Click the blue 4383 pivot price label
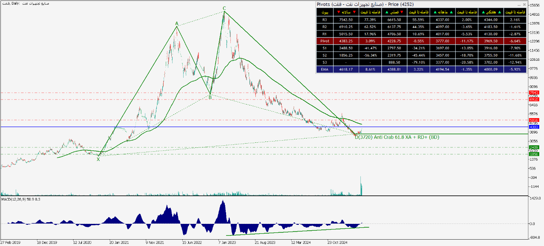The height and width of the screenshot is (246, 544). [534, 127]
